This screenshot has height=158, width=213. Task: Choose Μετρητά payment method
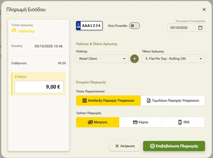coord(98,122)
